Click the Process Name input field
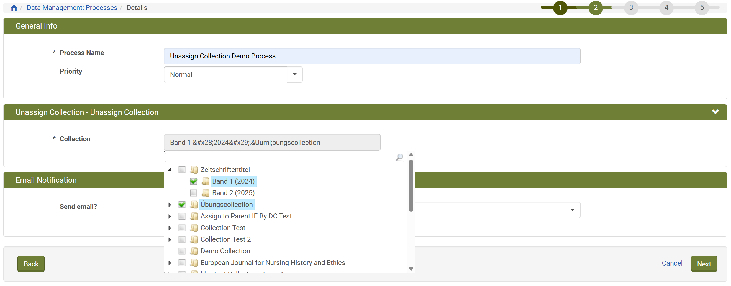 372,56
